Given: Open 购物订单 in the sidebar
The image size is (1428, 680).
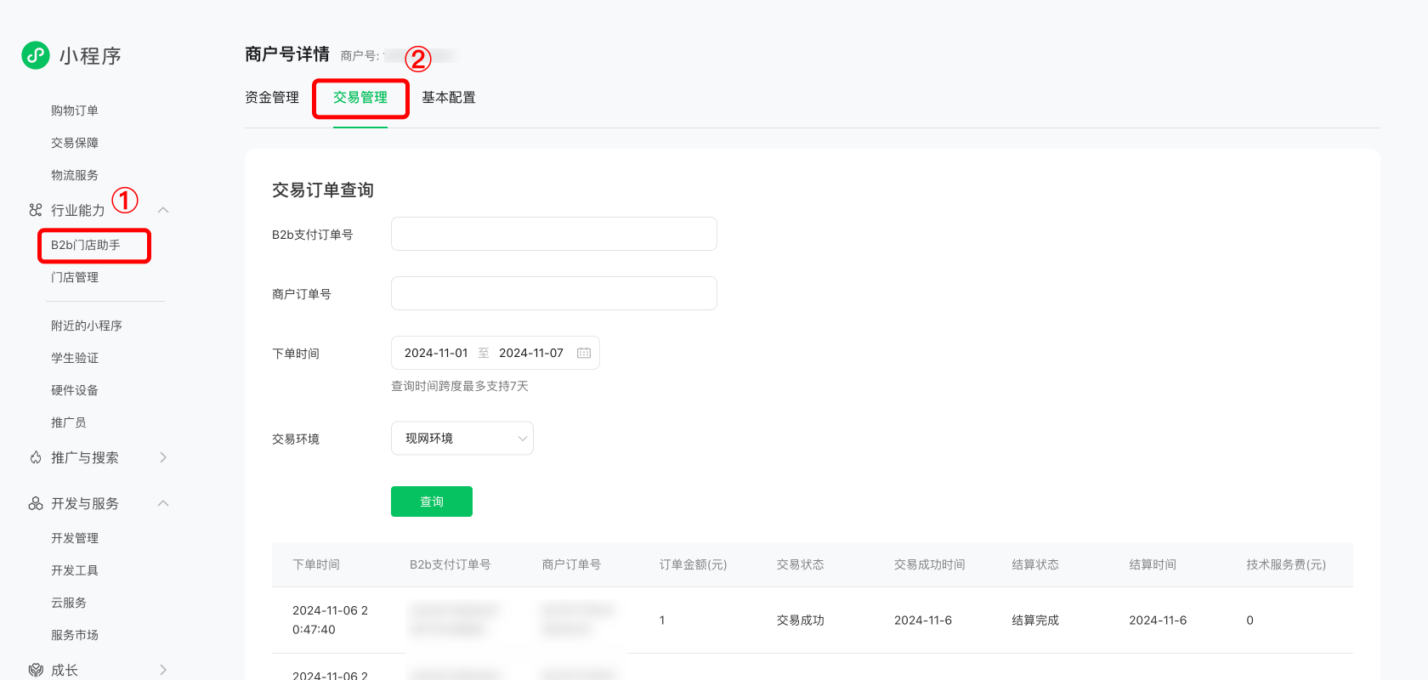Looking at the screenshot, I should point(75,110).
